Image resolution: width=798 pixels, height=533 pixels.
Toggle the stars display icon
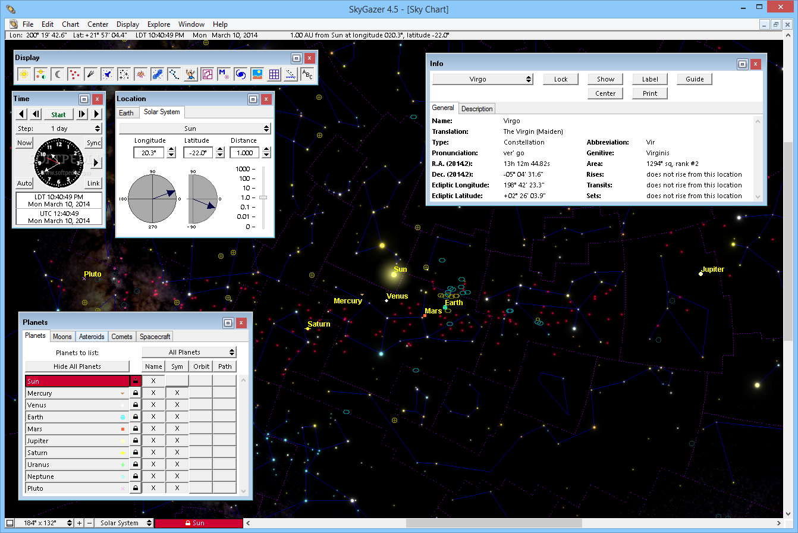coord(124,74)
